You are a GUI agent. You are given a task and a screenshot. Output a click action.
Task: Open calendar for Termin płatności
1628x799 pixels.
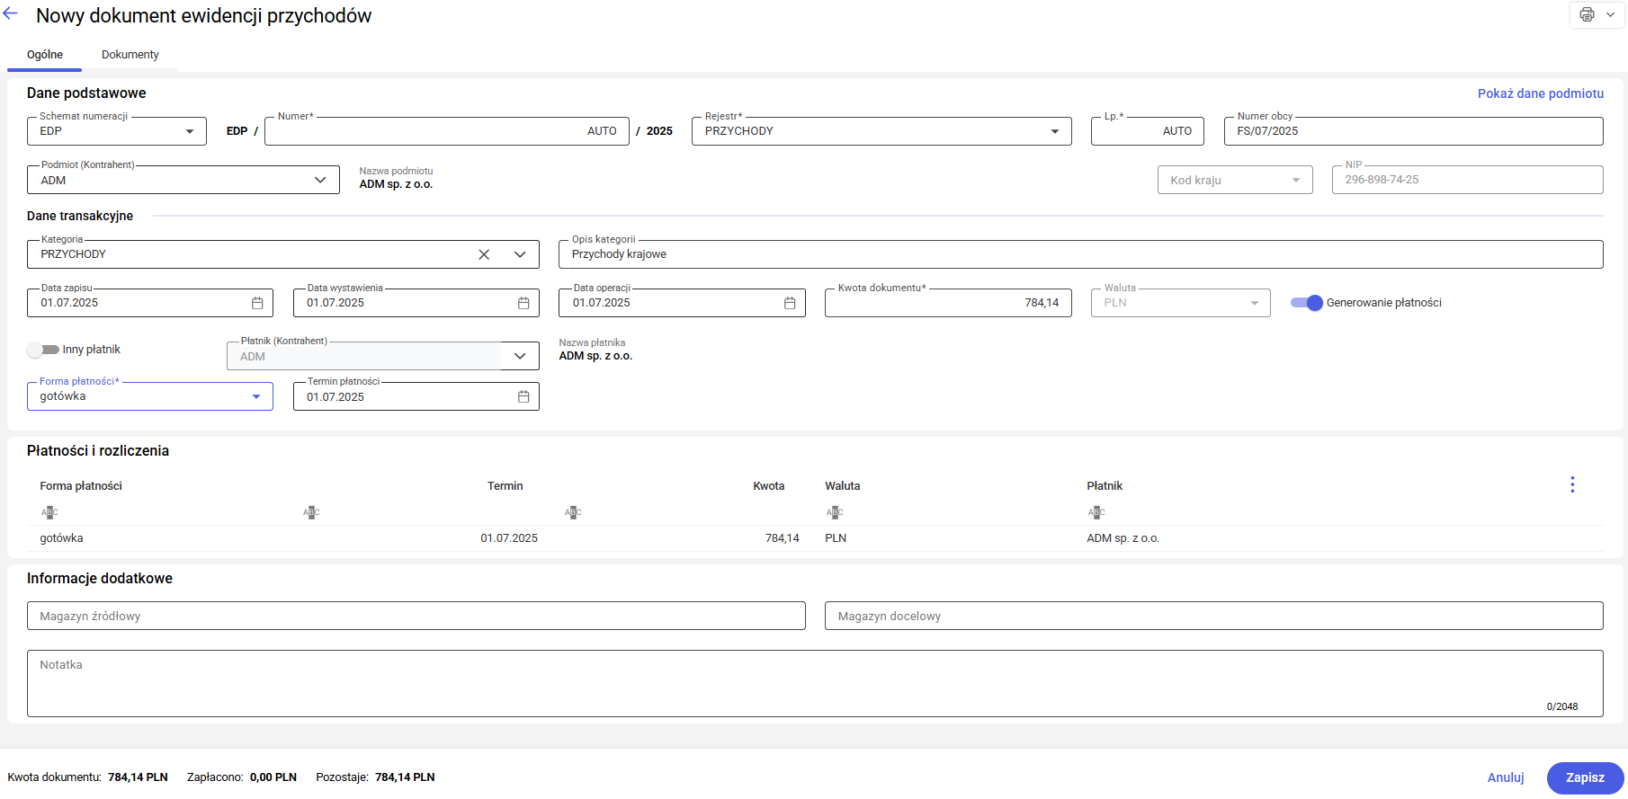tap(523, 396)
